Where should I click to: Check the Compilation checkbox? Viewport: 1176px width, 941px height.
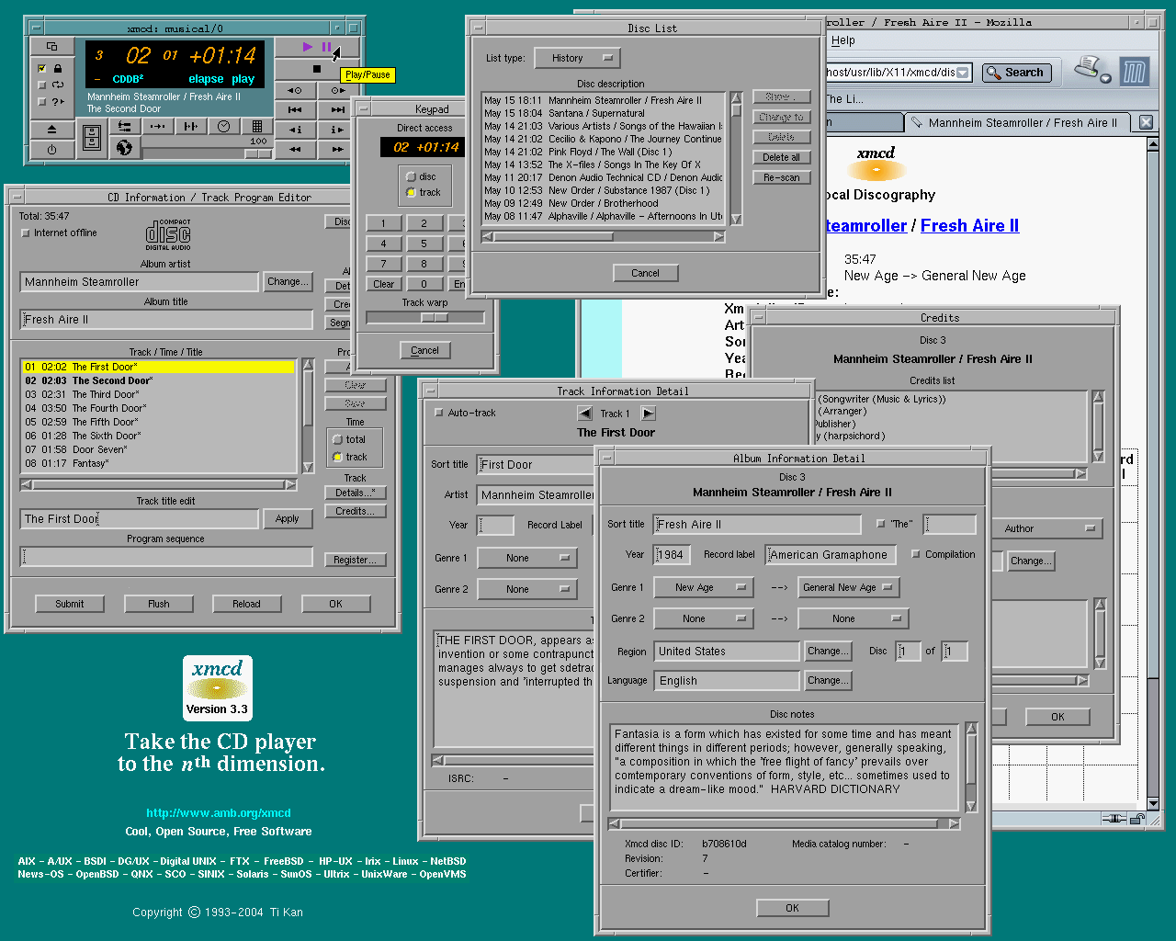(x=916, y=554)
